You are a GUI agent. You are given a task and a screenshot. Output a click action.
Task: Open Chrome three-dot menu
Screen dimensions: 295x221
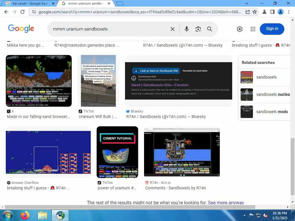(x=289, y=12)
